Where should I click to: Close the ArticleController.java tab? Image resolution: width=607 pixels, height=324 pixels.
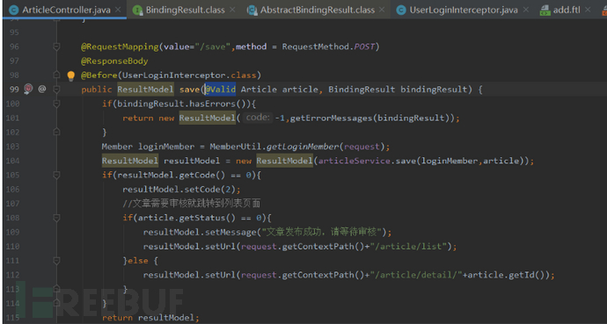(118, 10)
